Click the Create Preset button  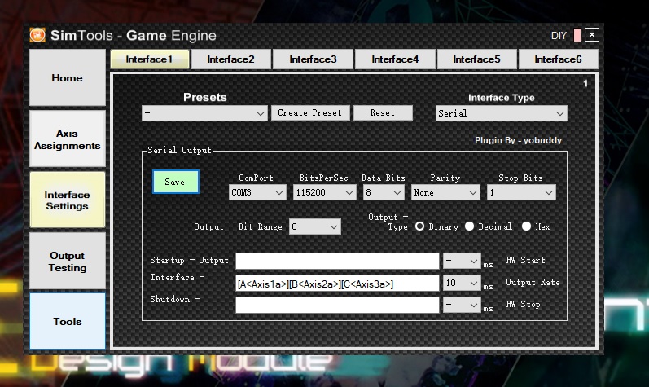(310, 113)
